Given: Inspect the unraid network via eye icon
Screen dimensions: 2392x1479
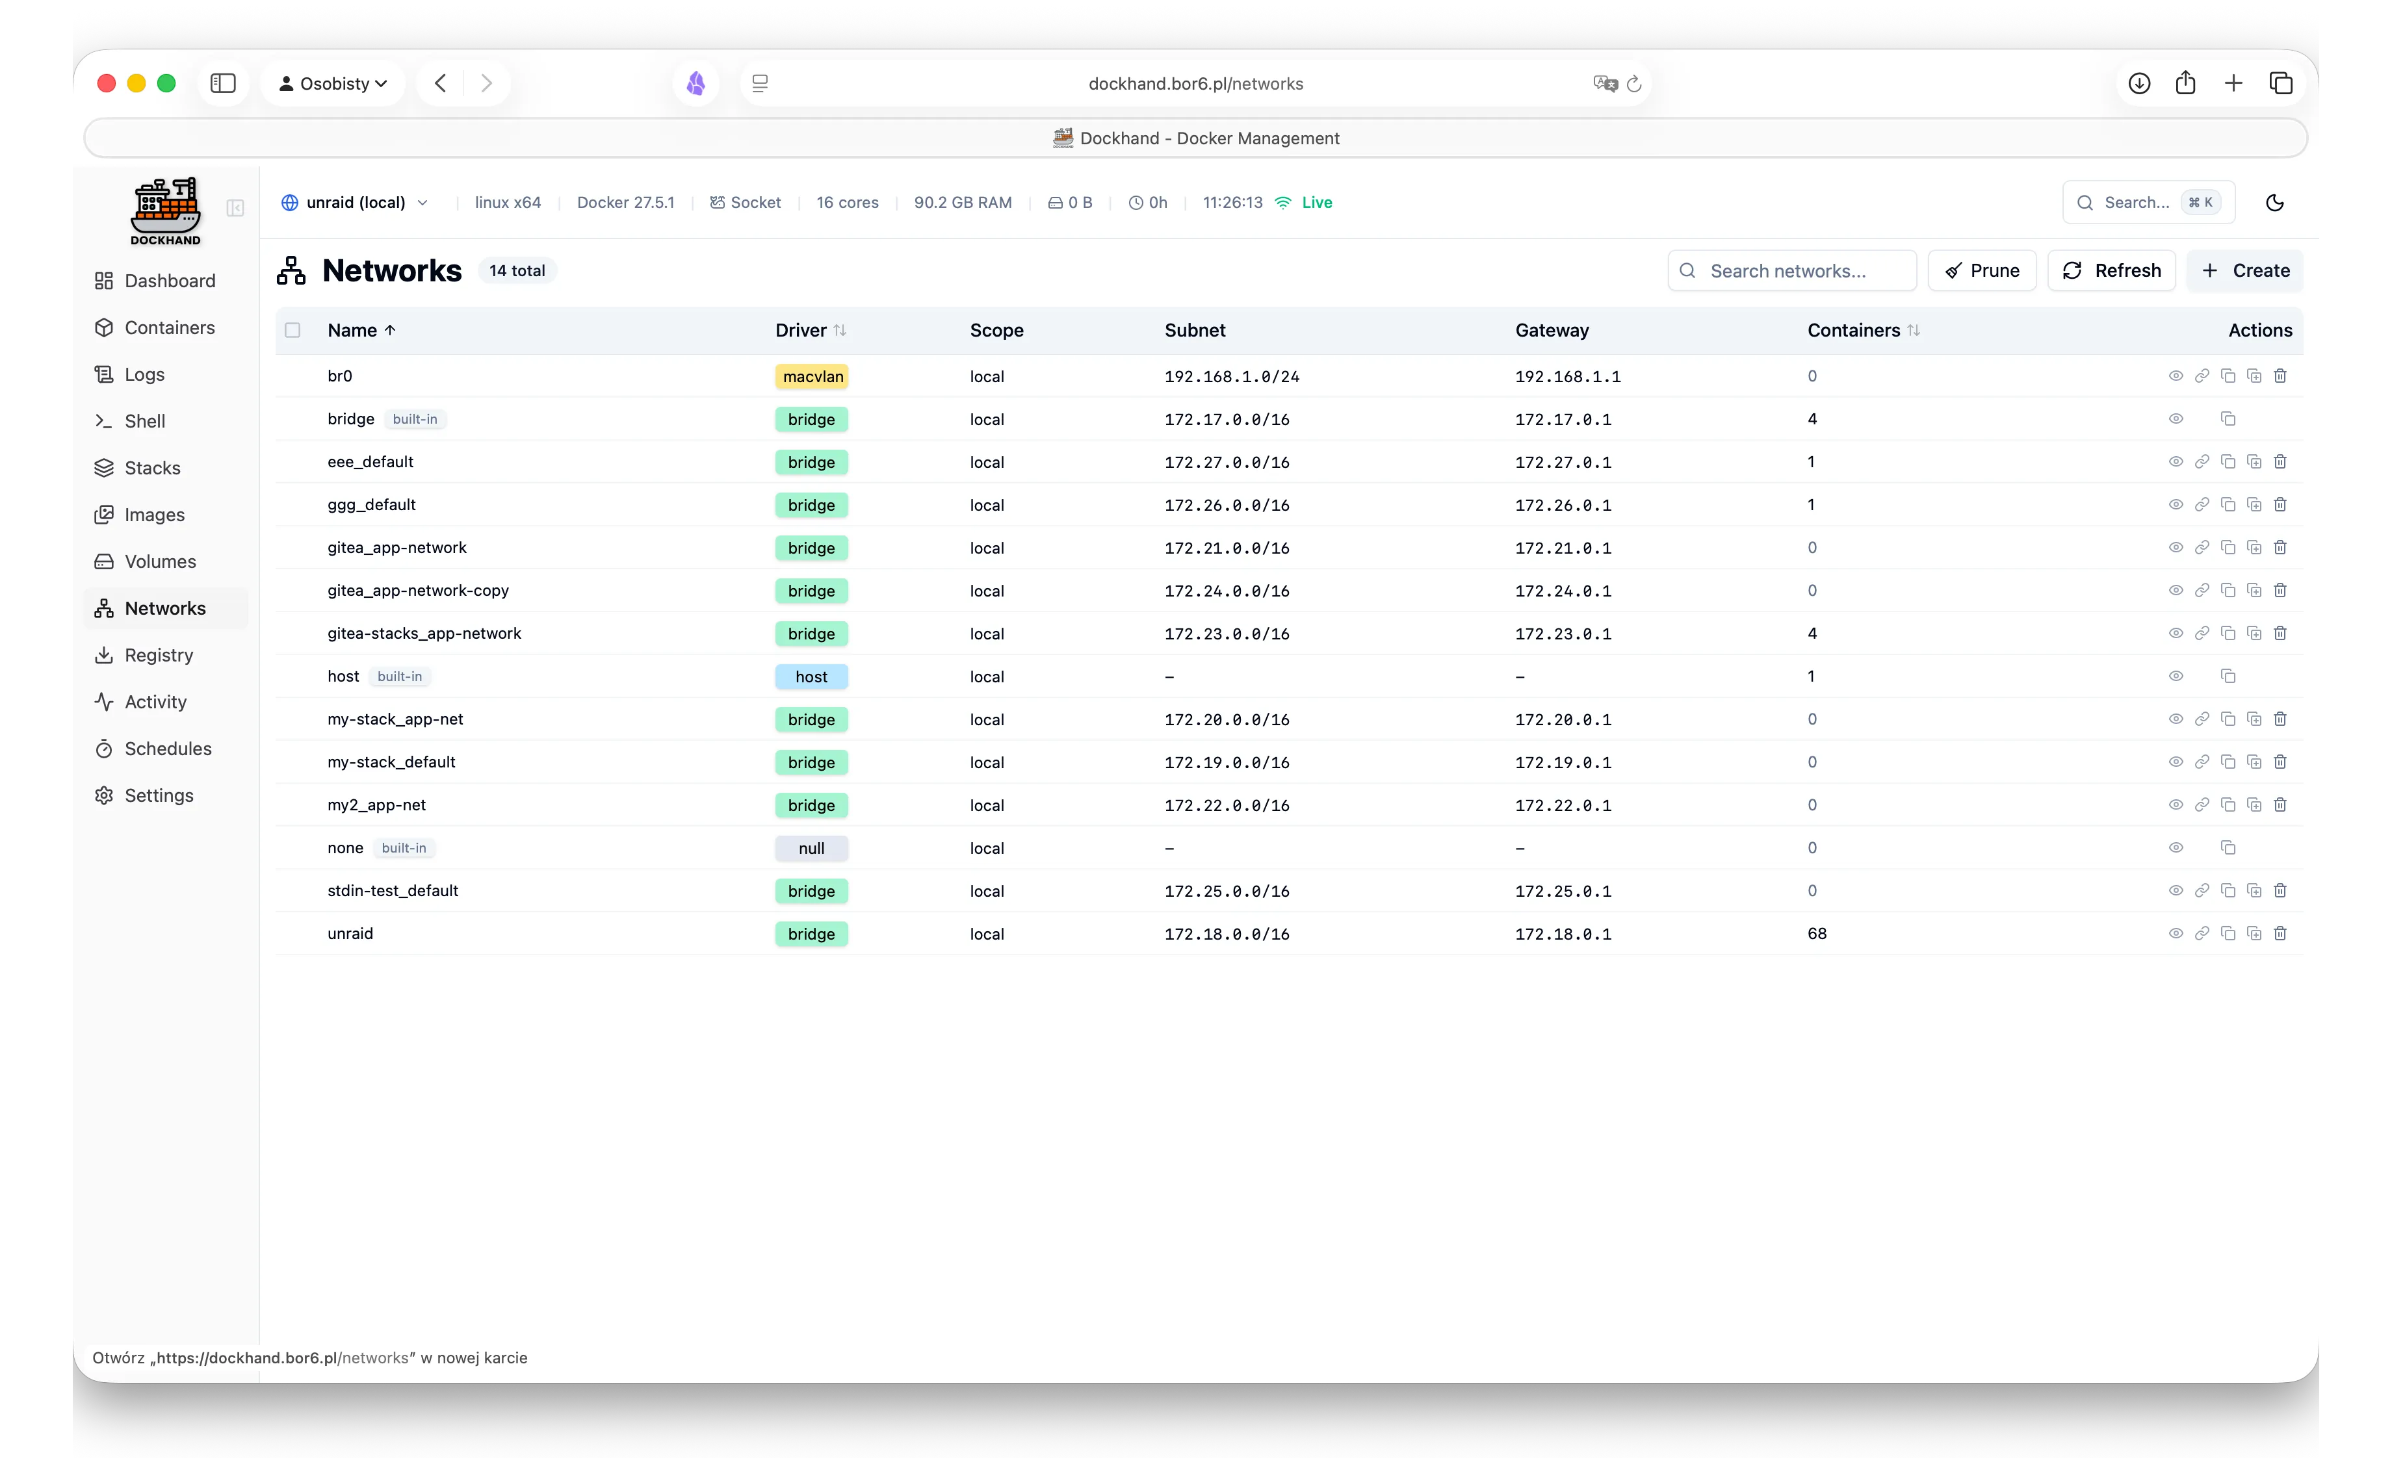Looking at the screenshot, I should pyautogui.click(x=2176, y=933).
